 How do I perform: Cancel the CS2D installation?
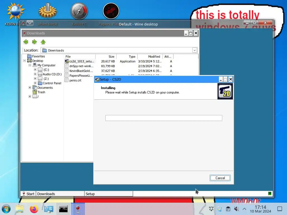click(x=220, y=178)
